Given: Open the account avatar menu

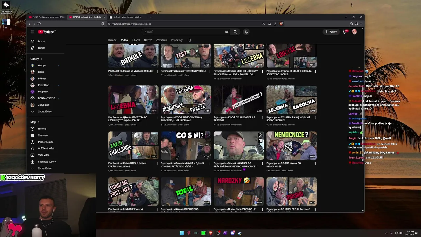Looking at the screenshot, I should 354,32.
